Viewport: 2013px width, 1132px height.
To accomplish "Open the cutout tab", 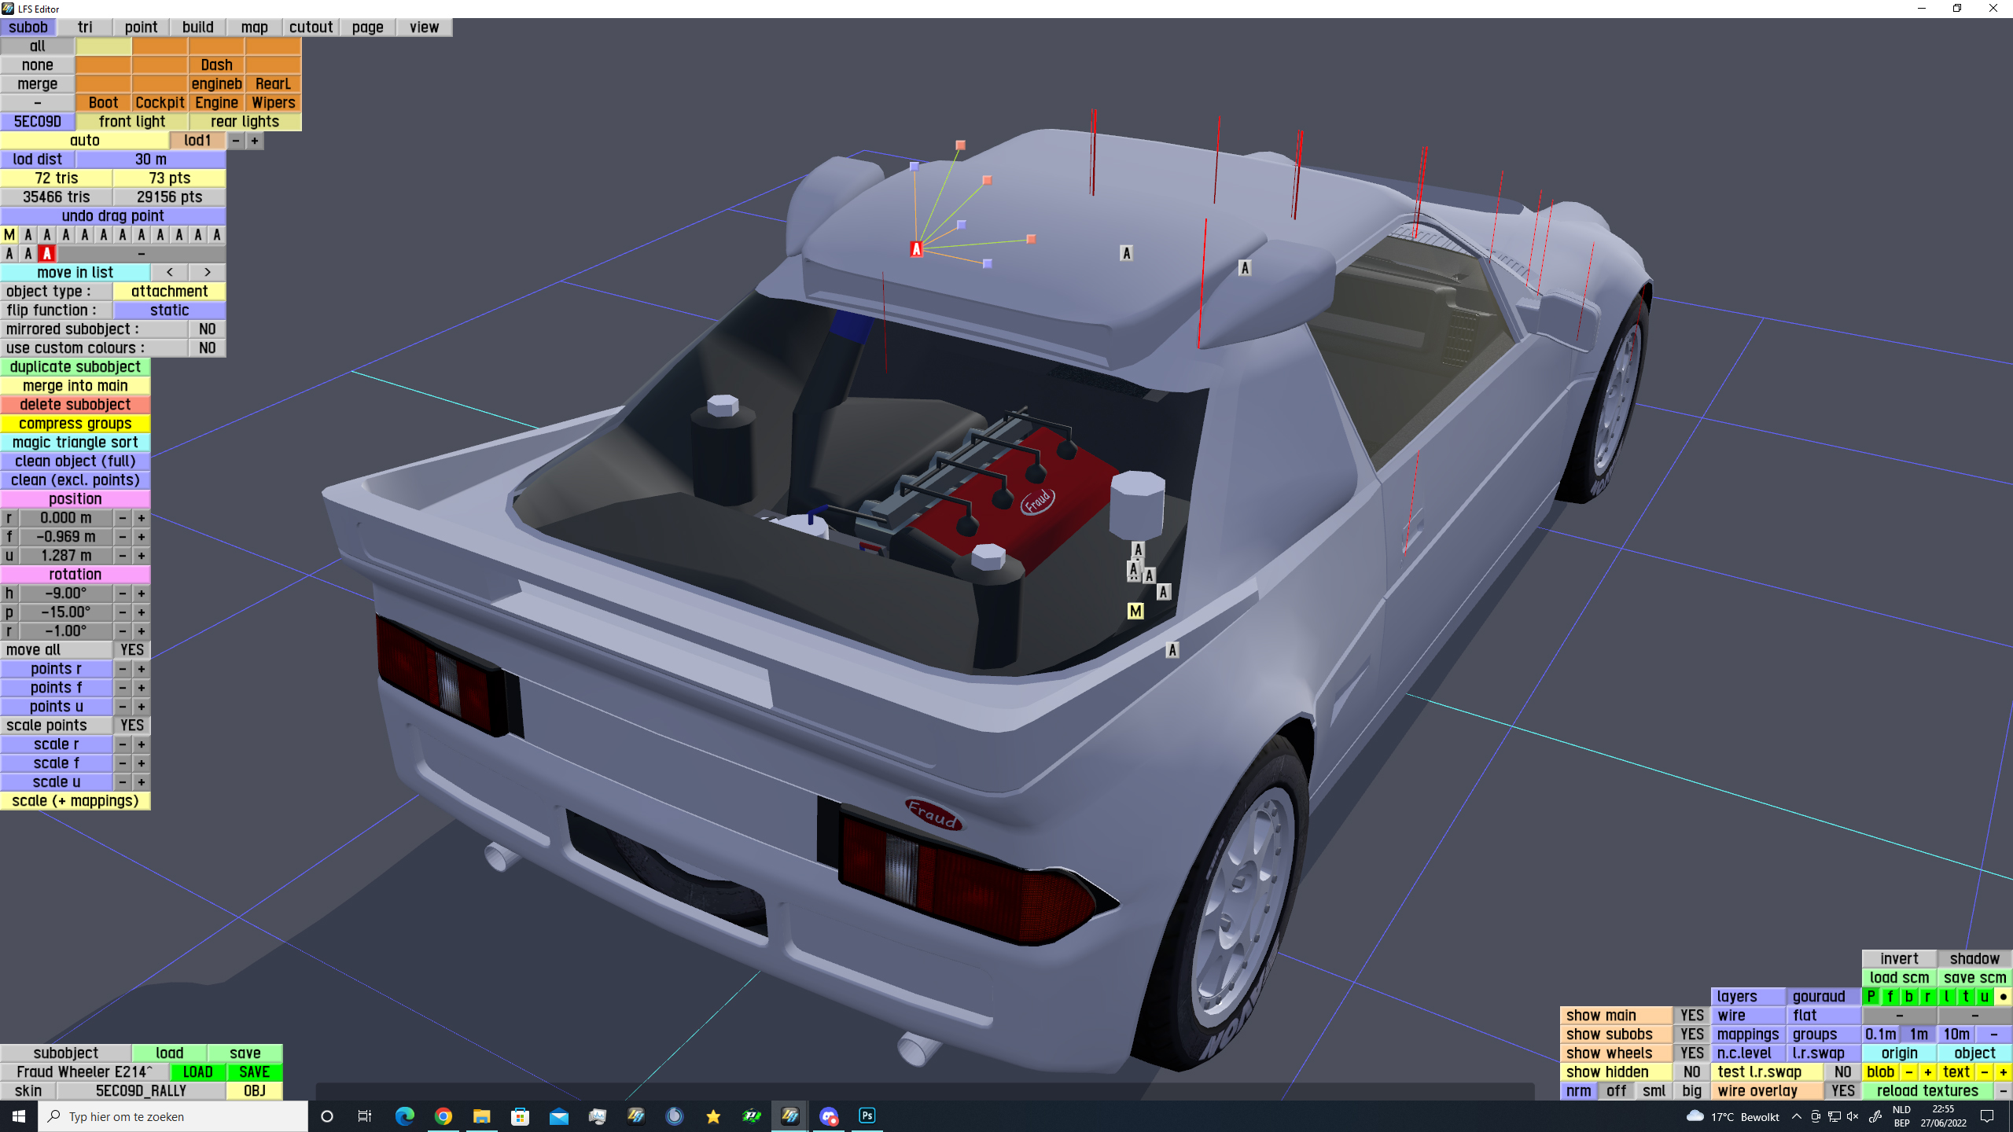I will (311, 27).
